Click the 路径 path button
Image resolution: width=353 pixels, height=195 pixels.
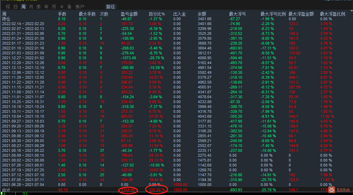click(110, 7)
